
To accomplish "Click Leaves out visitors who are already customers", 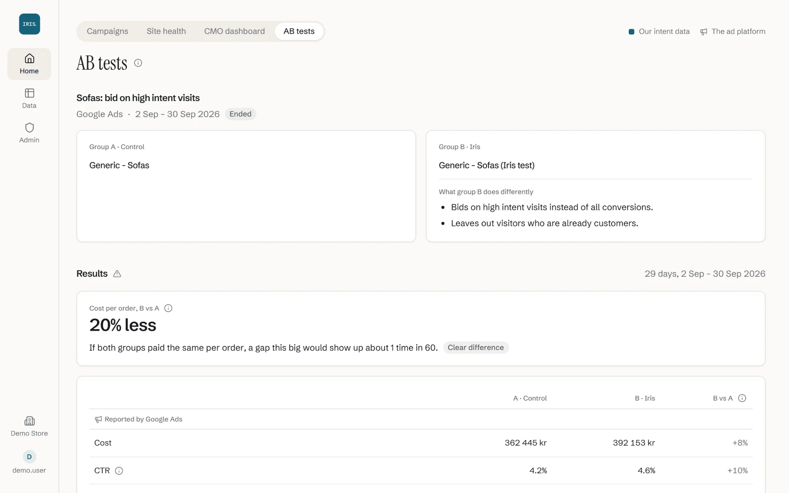I will 544,223.
